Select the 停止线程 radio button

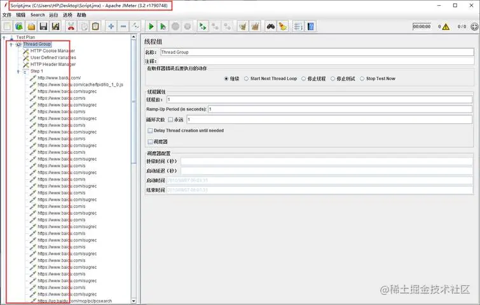pyautogui.click(x=303, y=79)
